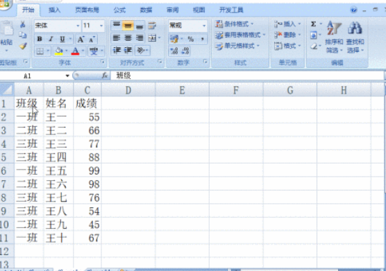Viewport: 386px width, 271px height.
Task: Click the Copy icon in clipboard group
Action: click(23, 35)
